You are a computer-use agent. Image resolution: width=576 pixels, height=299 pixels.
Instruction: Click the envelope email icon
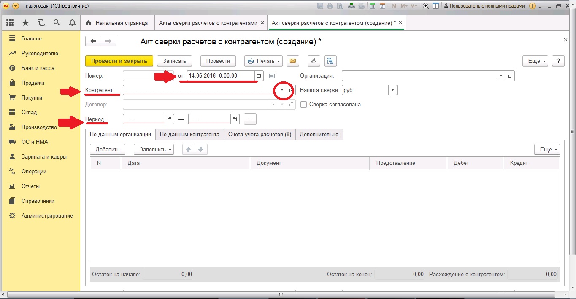tap(292, 61)
